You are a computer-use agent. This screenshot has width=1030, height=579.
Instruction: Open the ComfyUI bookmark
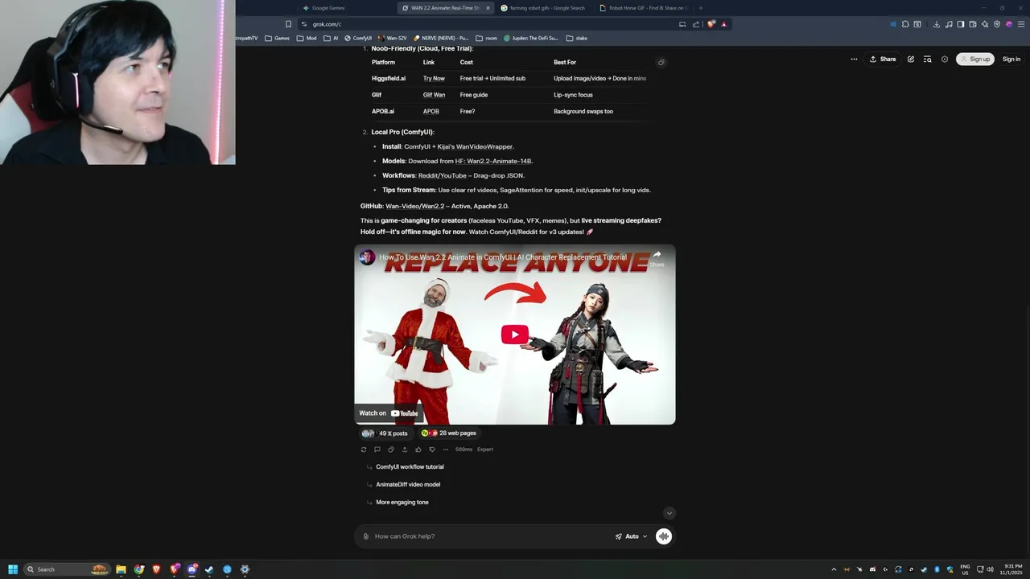(358, 38)
